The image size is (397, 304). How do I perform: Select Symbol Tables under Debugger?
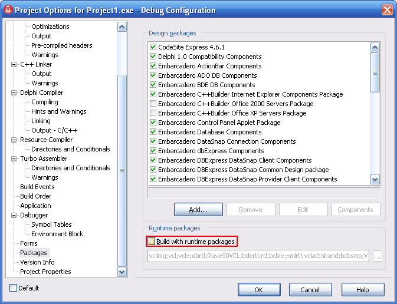point(51,224)
